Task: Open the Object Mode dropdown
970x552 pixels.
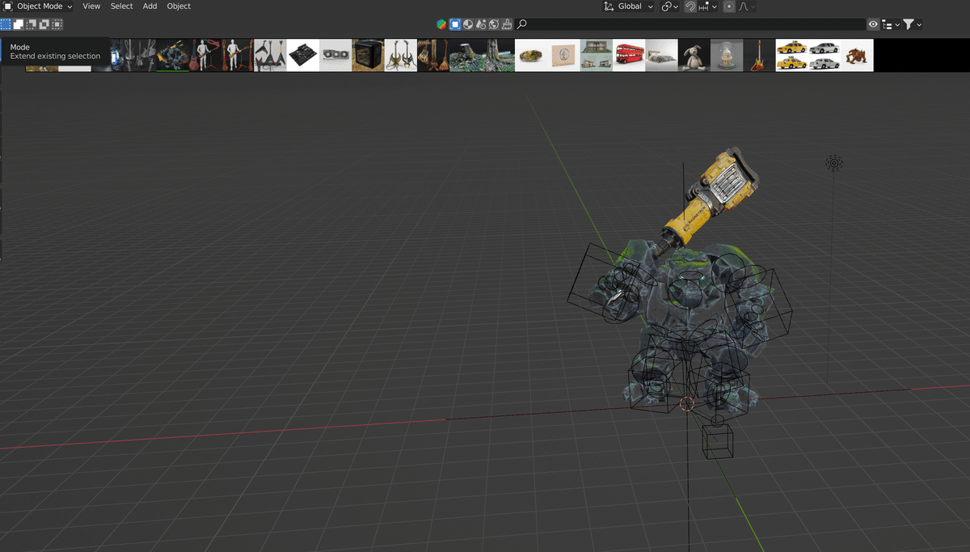Action: [x=37, y=6]
